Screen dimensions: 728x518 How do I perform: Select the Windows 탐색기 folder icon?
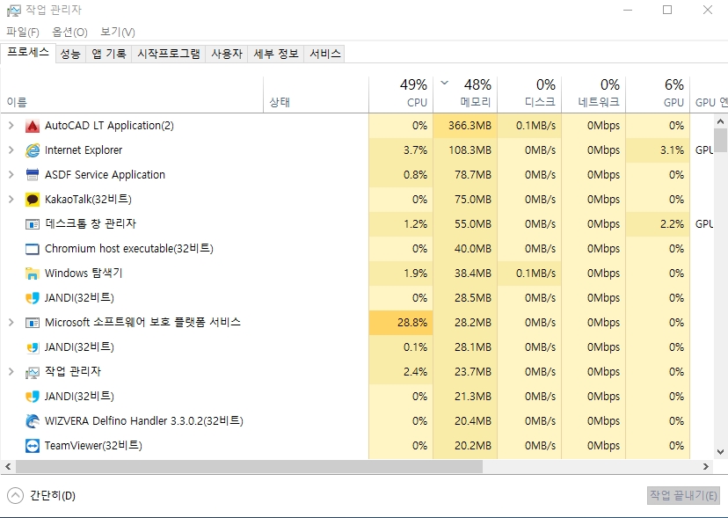33,274
